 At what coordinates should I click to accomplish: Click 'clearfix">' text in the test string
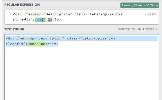click(x=17, y=44)
